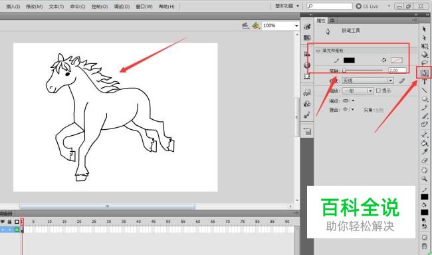Select the Line tool
Image resolution: width=432 pixels, height=255 pixels.
425,90
